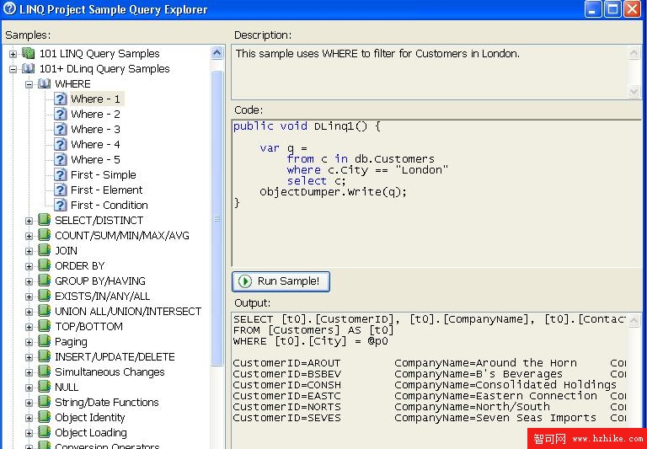The height and width of the screenshot is (449, 647).
Task: Select the Where - 1 sample
Action: click(x=96, y=99)
